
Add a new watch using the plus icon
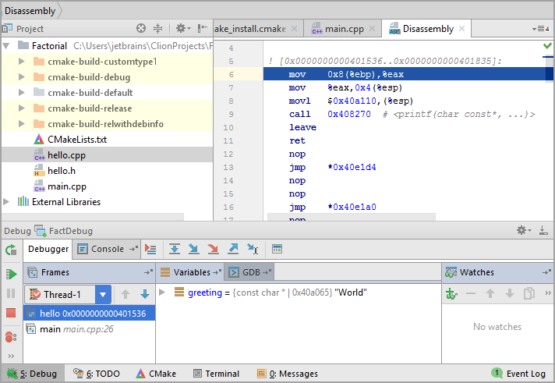pyautogui.click(x=451, y=293)
